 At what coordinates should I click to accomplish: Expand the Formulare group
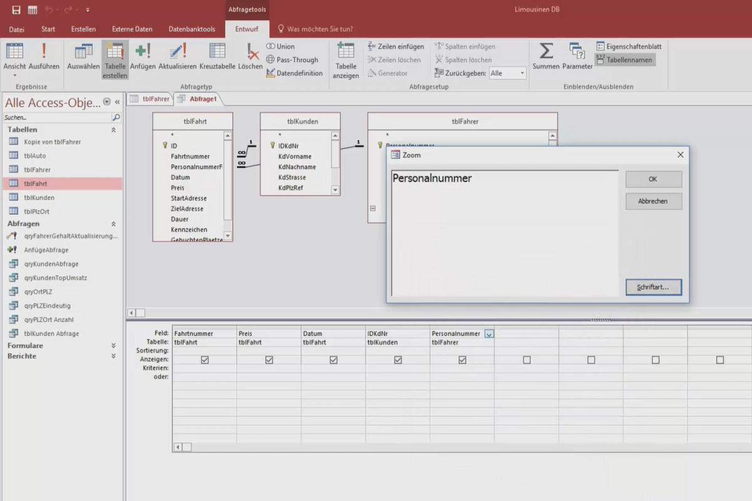click(x=113, y=346)
